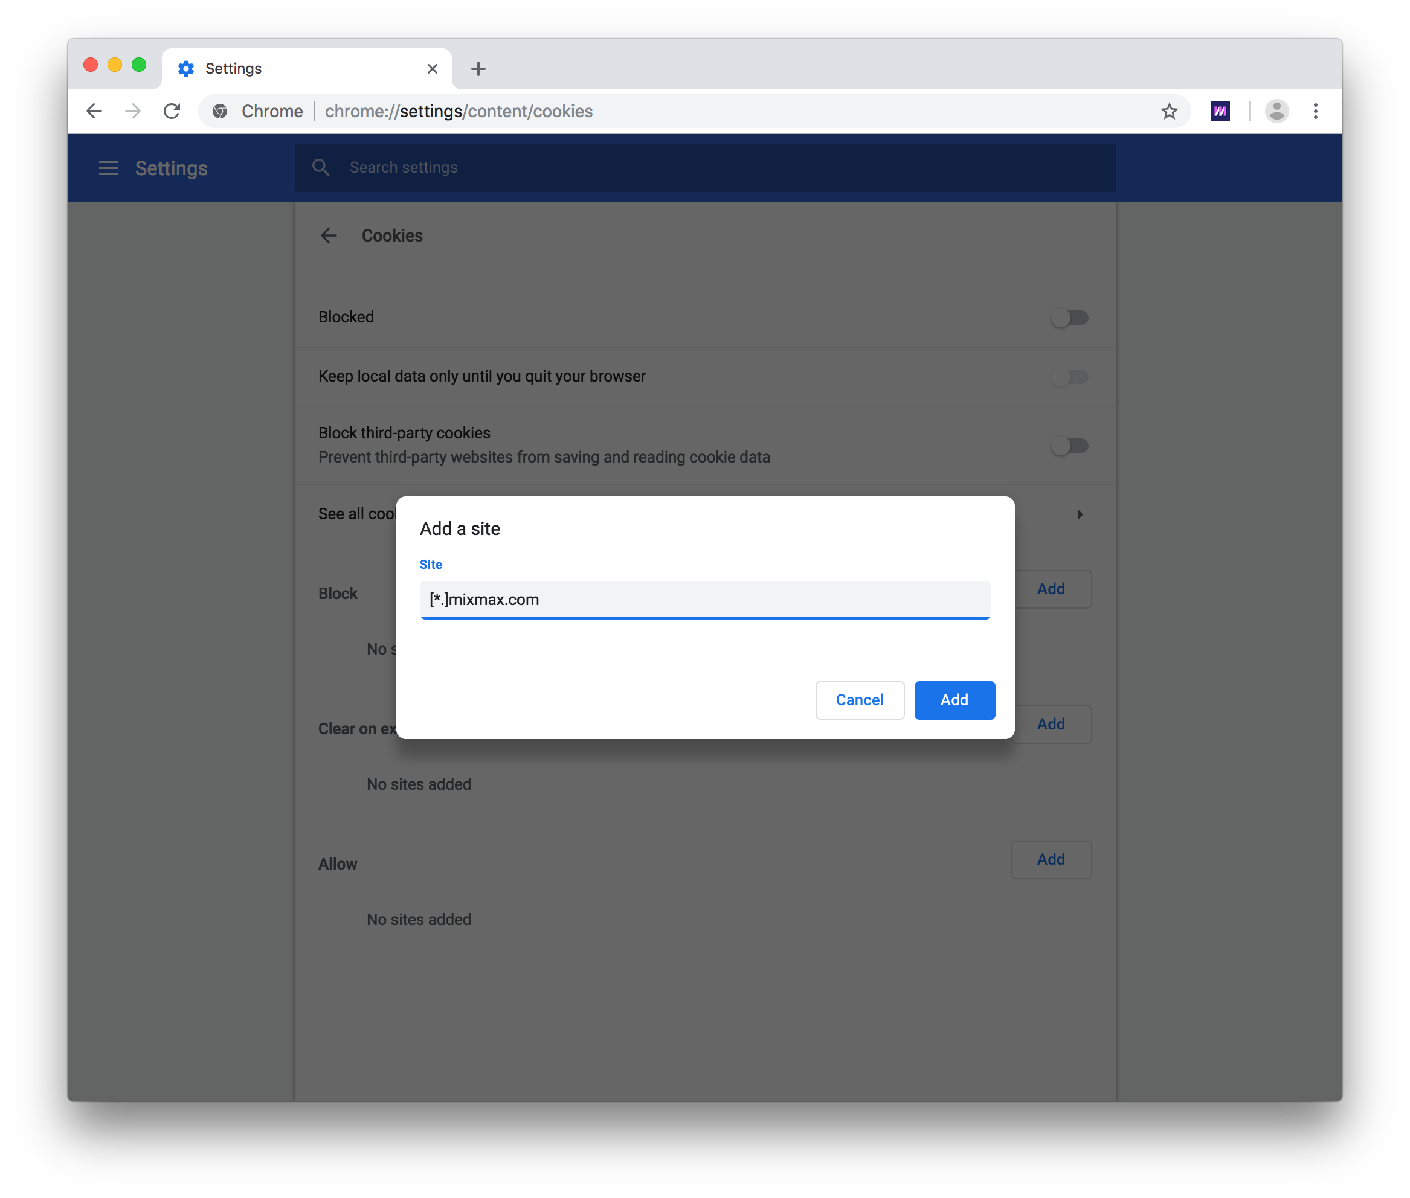Click the Site input field

704,599
